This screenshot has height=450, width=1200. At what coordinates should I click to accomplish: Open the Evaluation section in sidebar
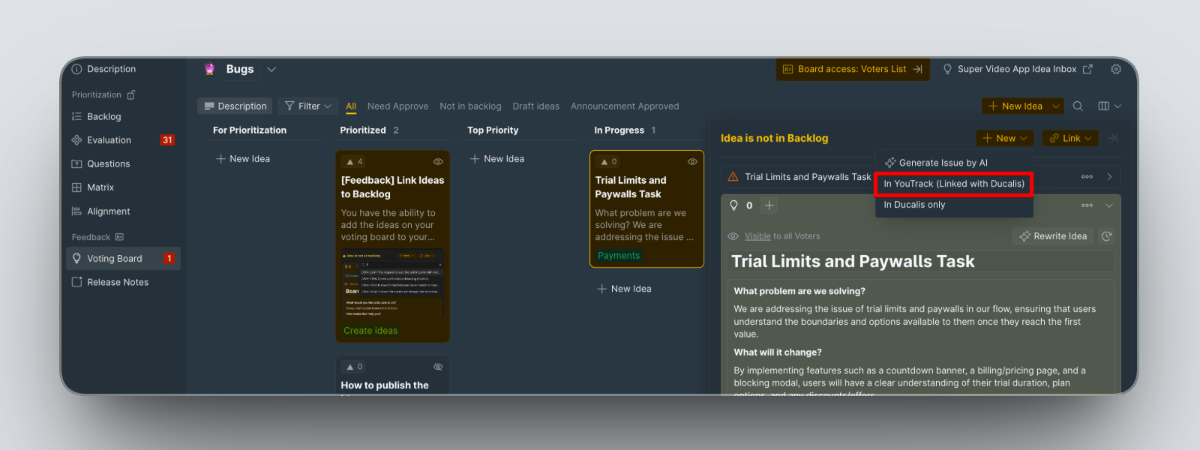click(109, 140)
